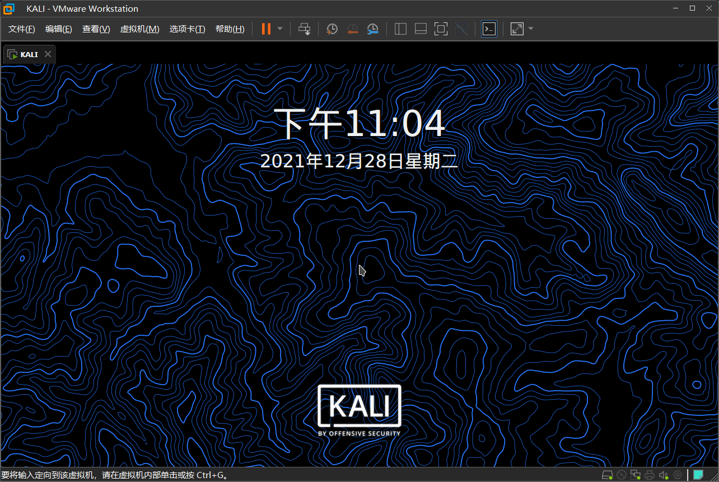The height and width of the screenshot is (482, 719).
Task: Open the 查看(V) menu
Action: click(96, 29)
